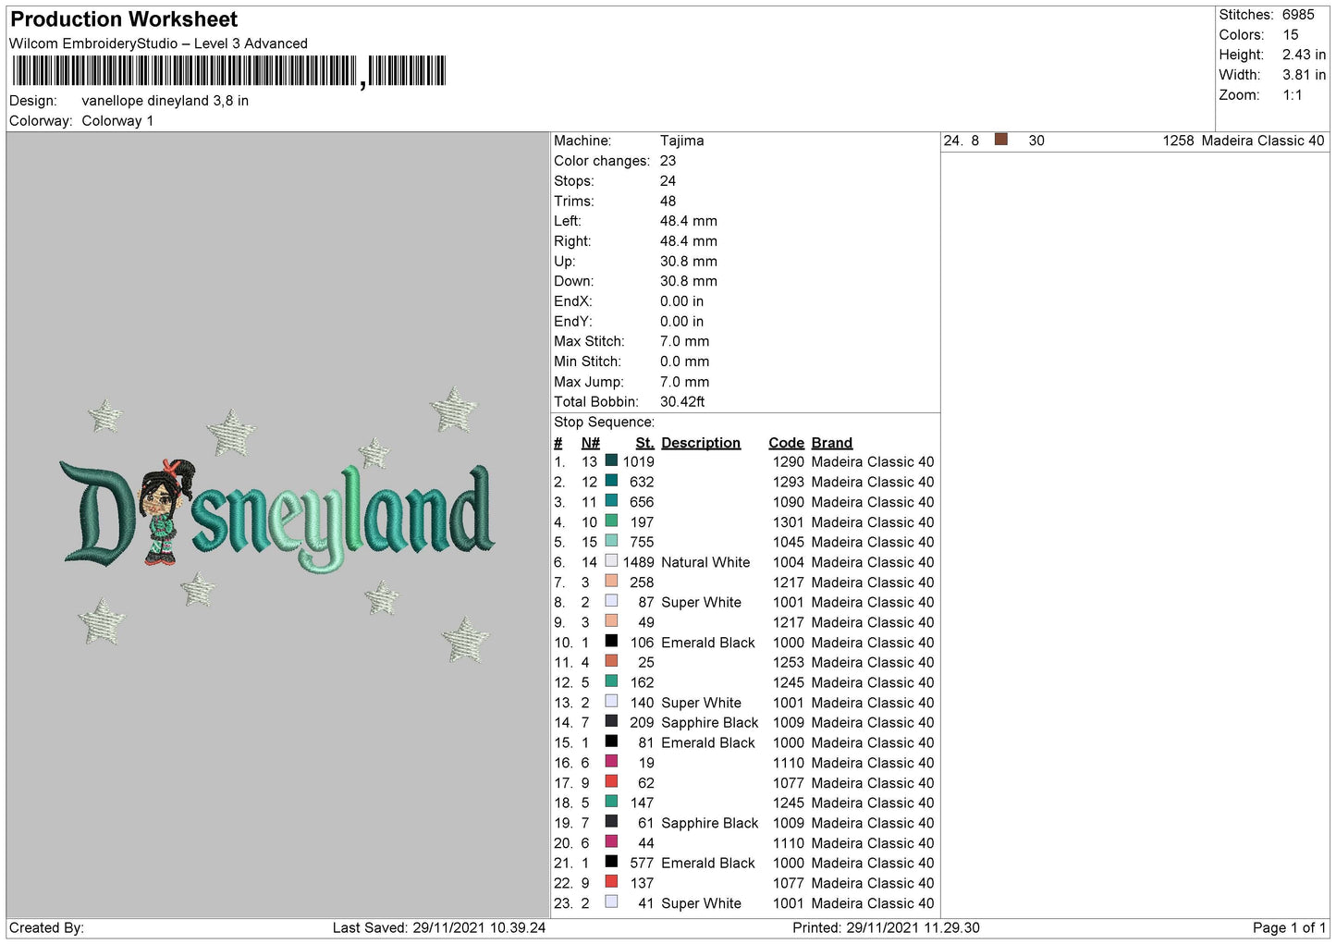Click the 'Description' column header

click(x=701, y=443)
